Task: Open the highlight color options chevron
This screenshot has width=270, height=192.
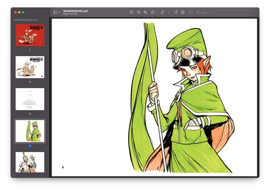Action: 169,12
